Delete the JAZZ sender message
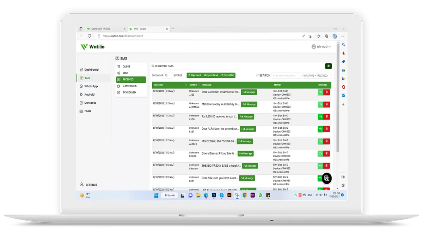This screenshot has width=423, height=237. [327, 92]
